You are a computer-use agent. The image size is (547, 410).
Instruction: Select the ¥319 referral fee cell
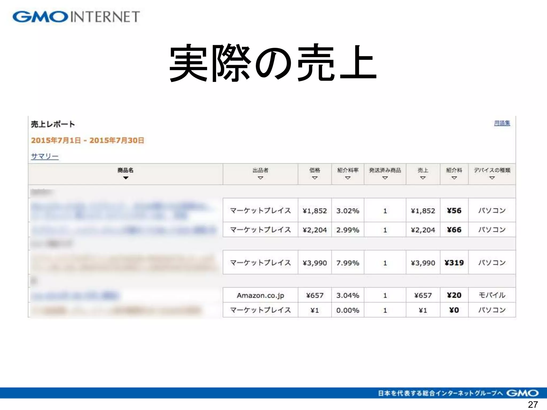click(454, 263)
